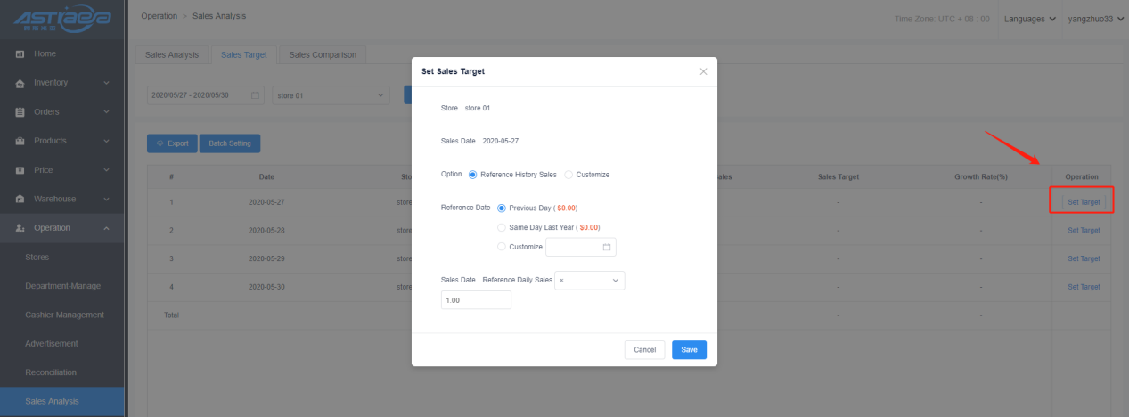The width and height of the screenshot is (1129, 417).
Task: Switch to the Sales Comparison tab
Action: (323, 55)
